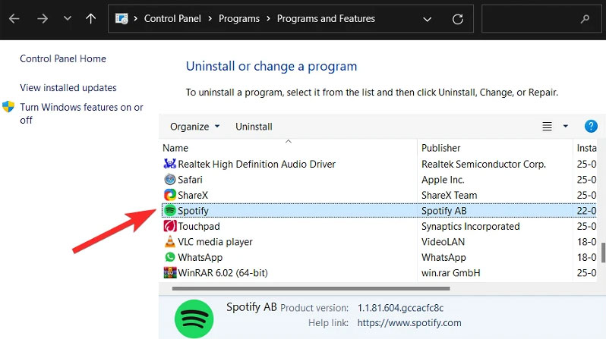Click ShareX Team publisher cell

pyautogui.click(x=449, y=195)
